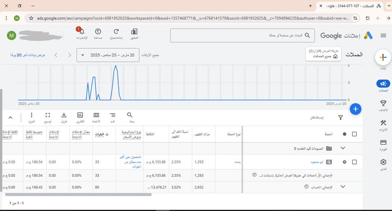Click the create (إنشاء) plus button

point(383,58)
